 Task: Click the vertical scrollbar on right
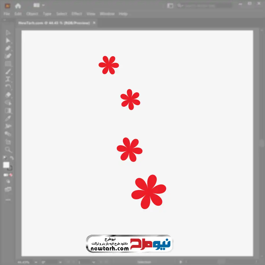pyautogui.click(x=262, y=144)
